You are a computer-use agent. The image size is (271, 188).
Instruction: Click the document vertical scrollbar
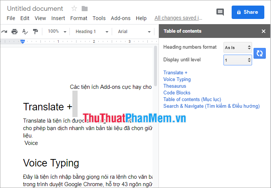point(156,66)
